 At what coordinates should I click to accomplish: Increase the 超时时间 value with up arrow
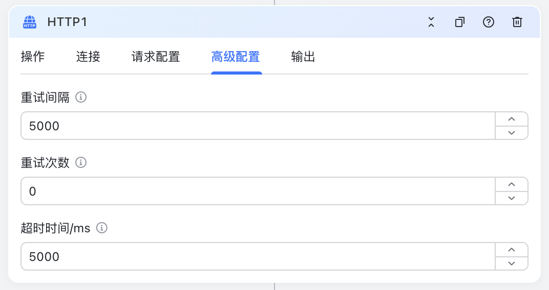(x=512, y=250)
